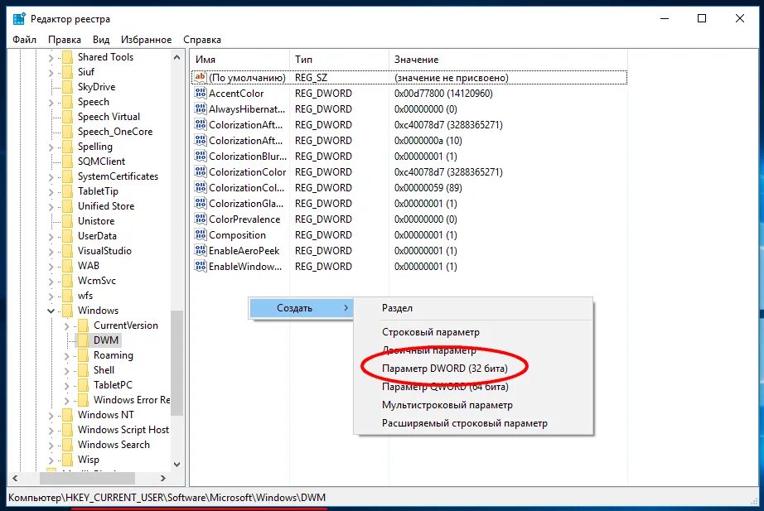This screenshot has width=764, height=511.
Task: Click the registry path in status bar
Action: 167,498
